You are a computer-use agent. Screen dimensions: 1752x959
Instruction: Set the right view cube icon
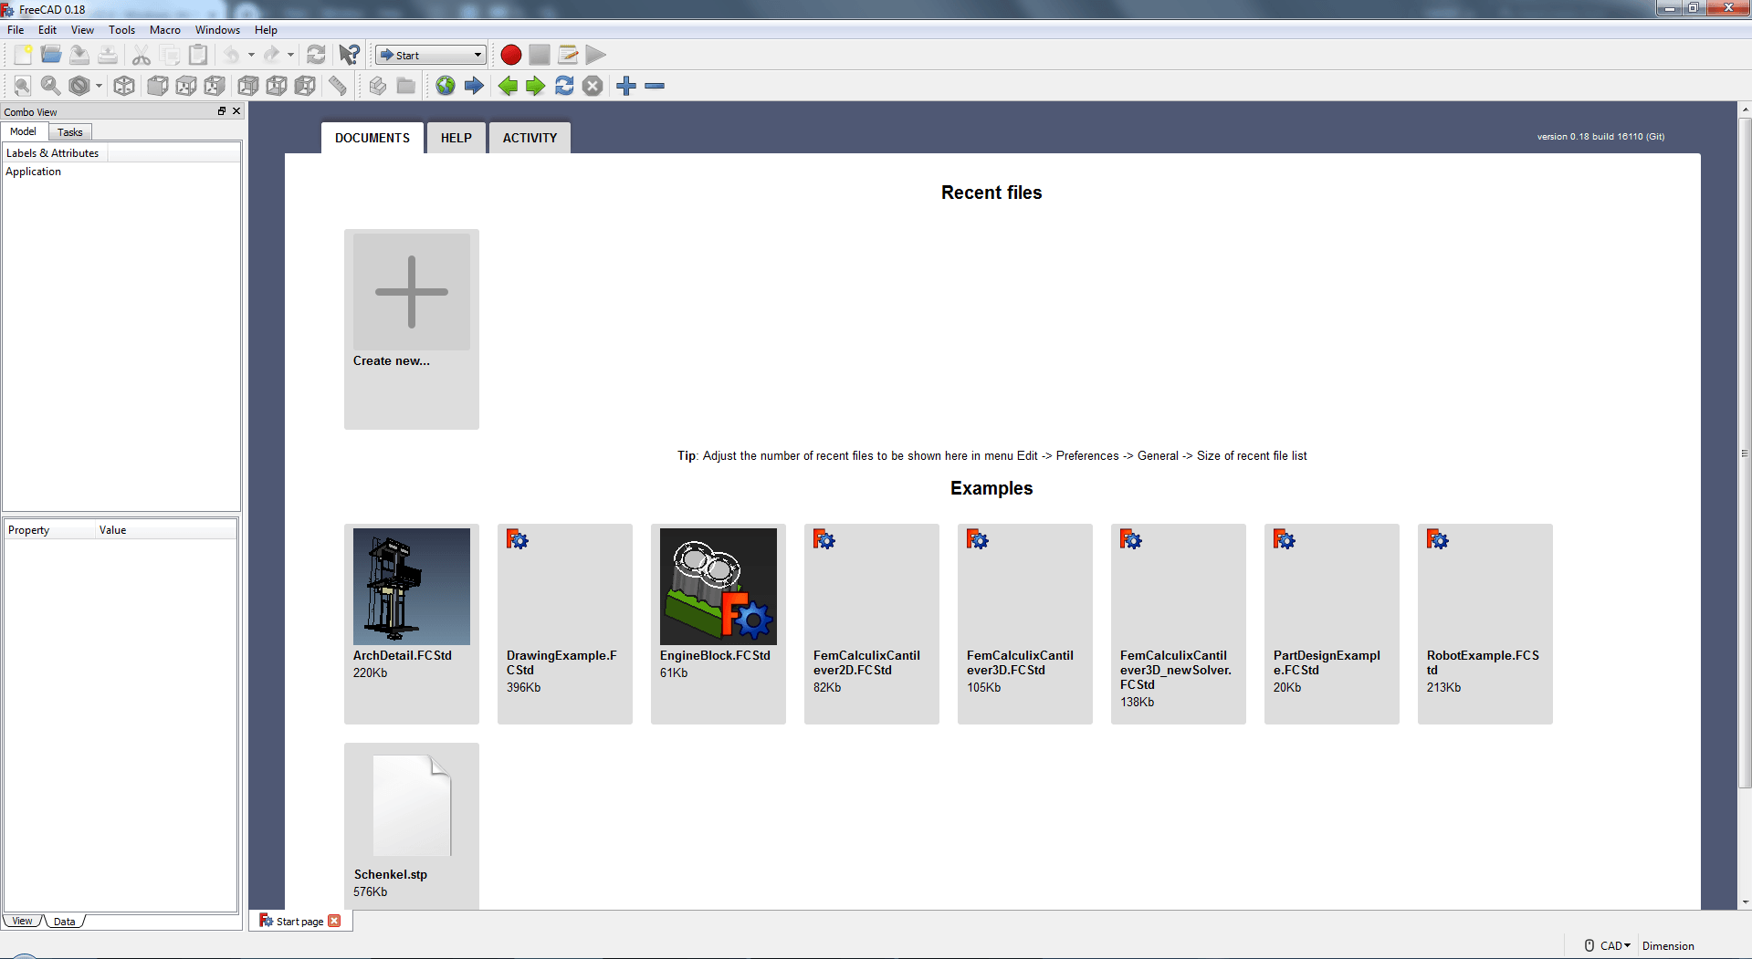pos(215,86)
